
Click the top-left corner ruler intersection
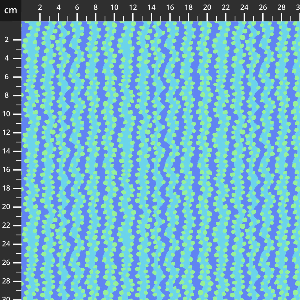click(11, 11)
